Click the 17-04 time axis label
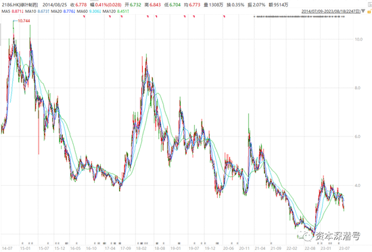 pos(110,248)
